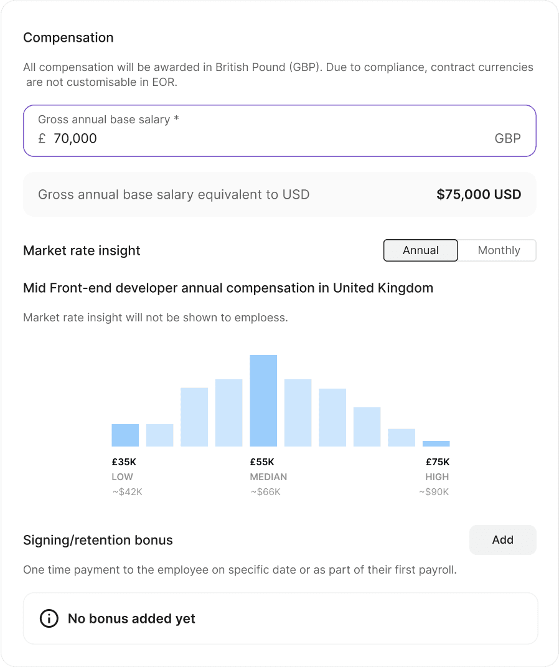Click the ~$66K median USD estimate
559x667 pixels.
[x=265, y=492]
